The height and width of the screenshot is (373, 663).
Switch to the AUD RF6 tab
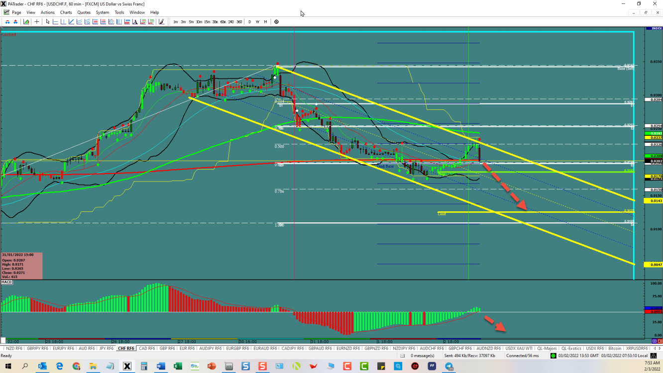tap(87, 348)
